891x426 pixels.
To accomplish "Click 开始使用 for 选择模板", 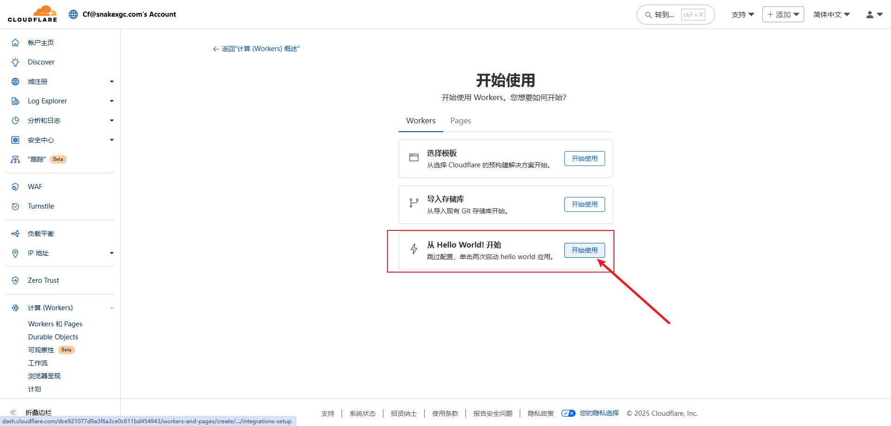I will pos(585,159).
